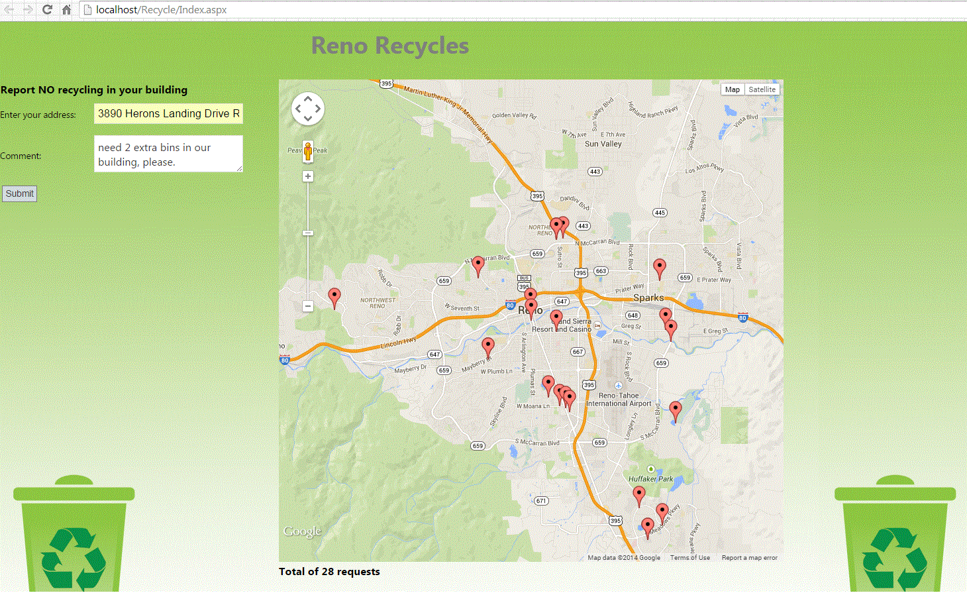Click the marker below Huffaker Park
This screenshot has width=967, height=599.
pyautogui.click(x=639, y=496)
